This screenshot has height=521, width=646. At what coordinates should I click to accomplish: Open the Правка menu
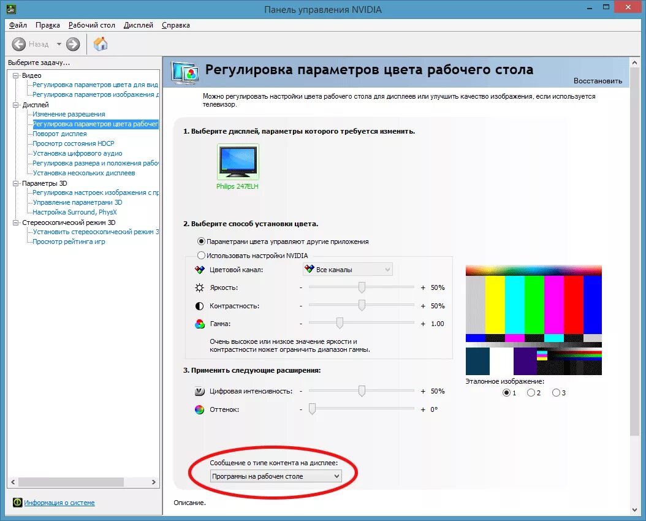(x=47, y=25)
